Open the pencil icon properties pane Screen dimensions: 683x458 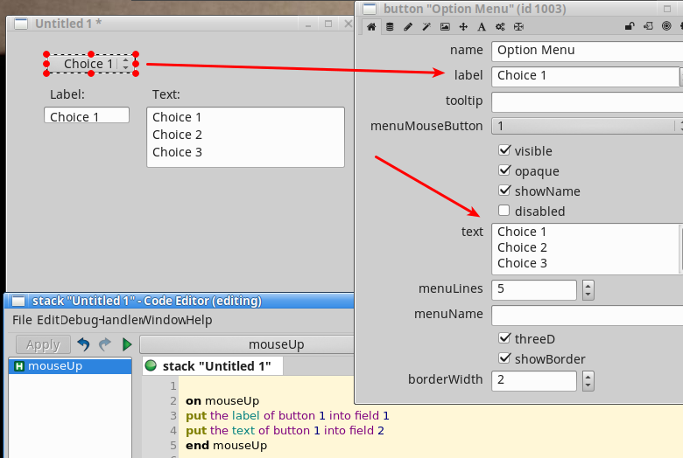[408, 27]
